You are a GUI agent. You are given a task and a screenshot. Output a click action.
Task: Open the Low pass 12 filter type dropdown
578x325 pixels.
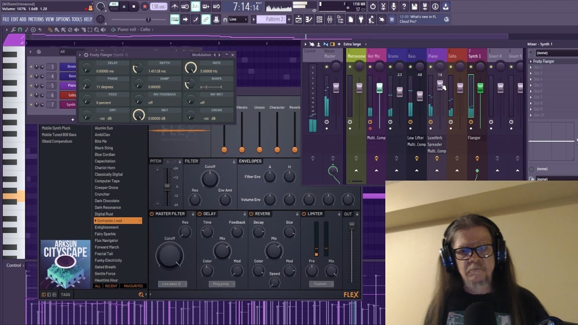click(x=172, y=284)
